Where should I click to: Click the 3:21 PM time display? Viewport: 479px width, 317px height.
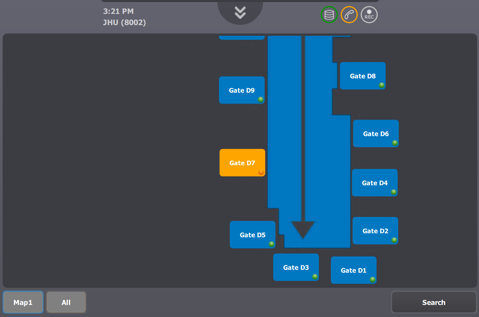118,11
